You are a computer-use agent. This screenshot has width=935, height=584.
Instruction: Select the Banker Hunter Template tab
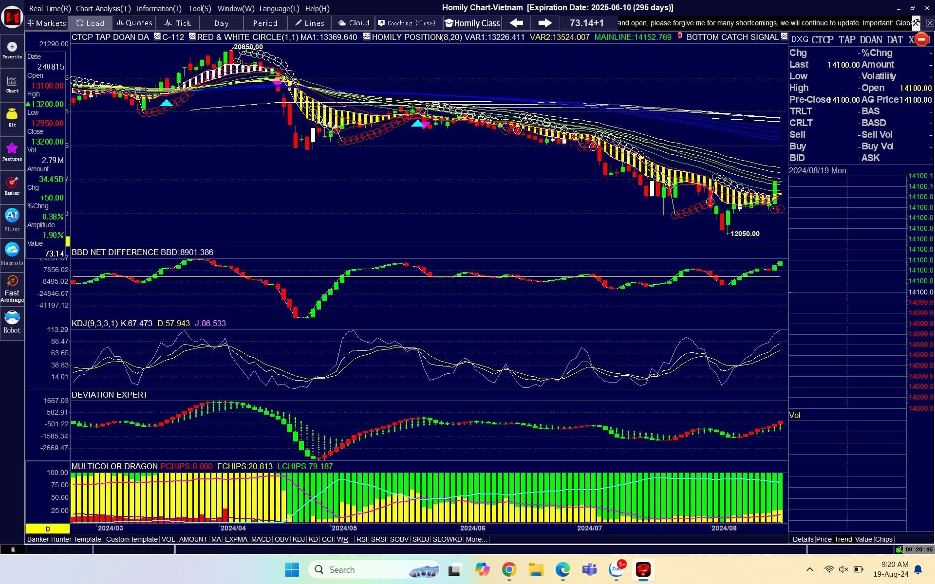pos(64,539)
